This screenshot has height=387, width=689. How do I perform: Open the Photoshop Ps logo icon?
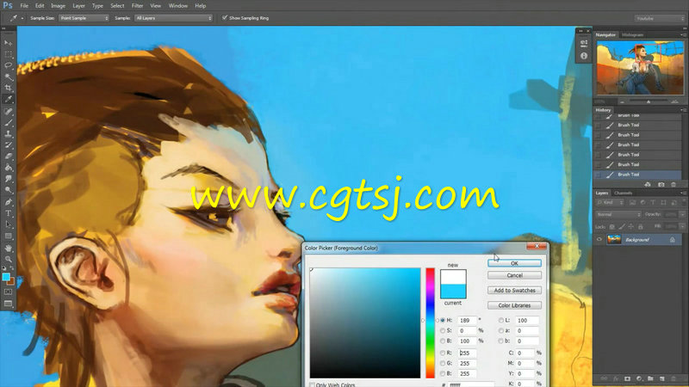click(x=8, y=6)
